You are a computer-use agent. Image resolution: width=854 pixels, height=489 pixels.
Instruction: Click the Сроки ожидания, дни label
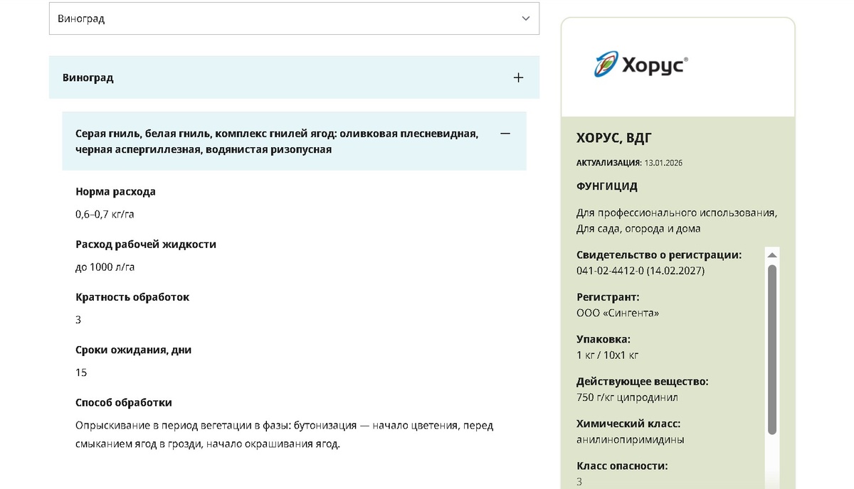[x=133, y=350]
